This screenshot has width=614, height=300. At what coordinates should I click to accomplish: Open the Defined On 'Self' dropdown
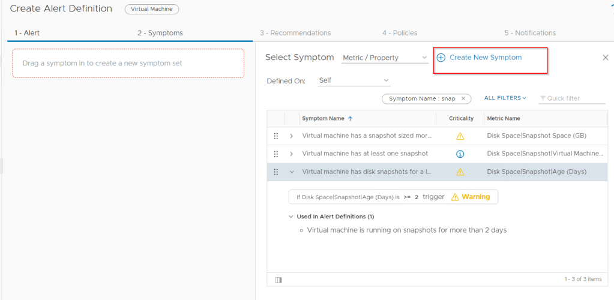pyautogui.click(x=354, y=81)
